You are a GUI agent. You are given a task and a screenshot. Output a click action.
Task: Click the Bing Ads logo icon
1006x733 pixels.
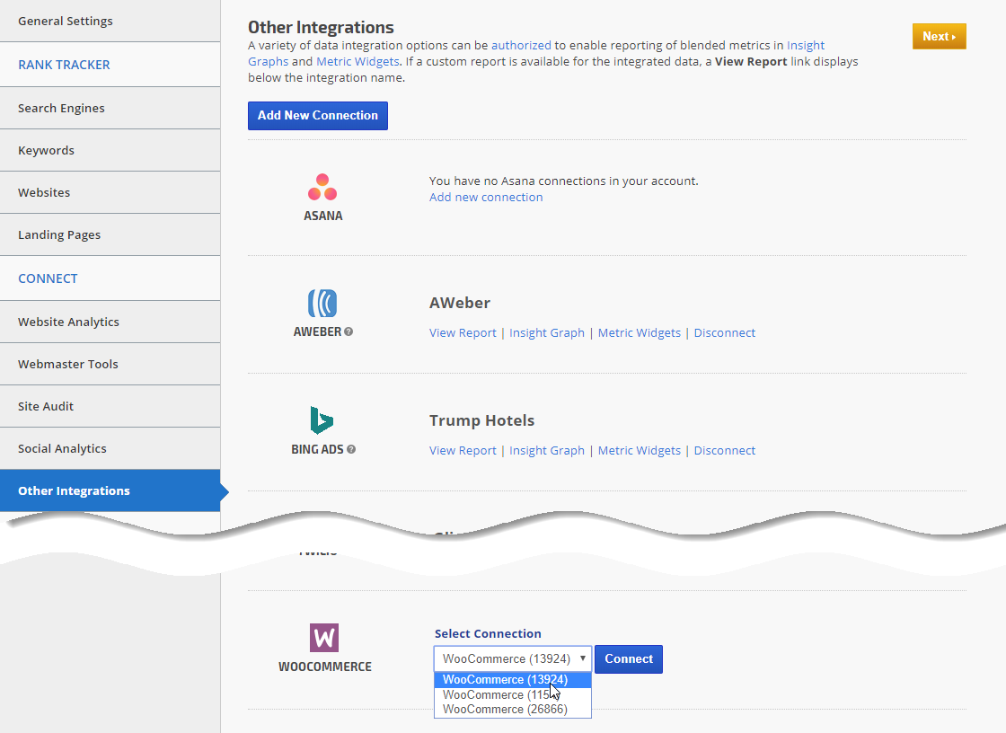322,420
